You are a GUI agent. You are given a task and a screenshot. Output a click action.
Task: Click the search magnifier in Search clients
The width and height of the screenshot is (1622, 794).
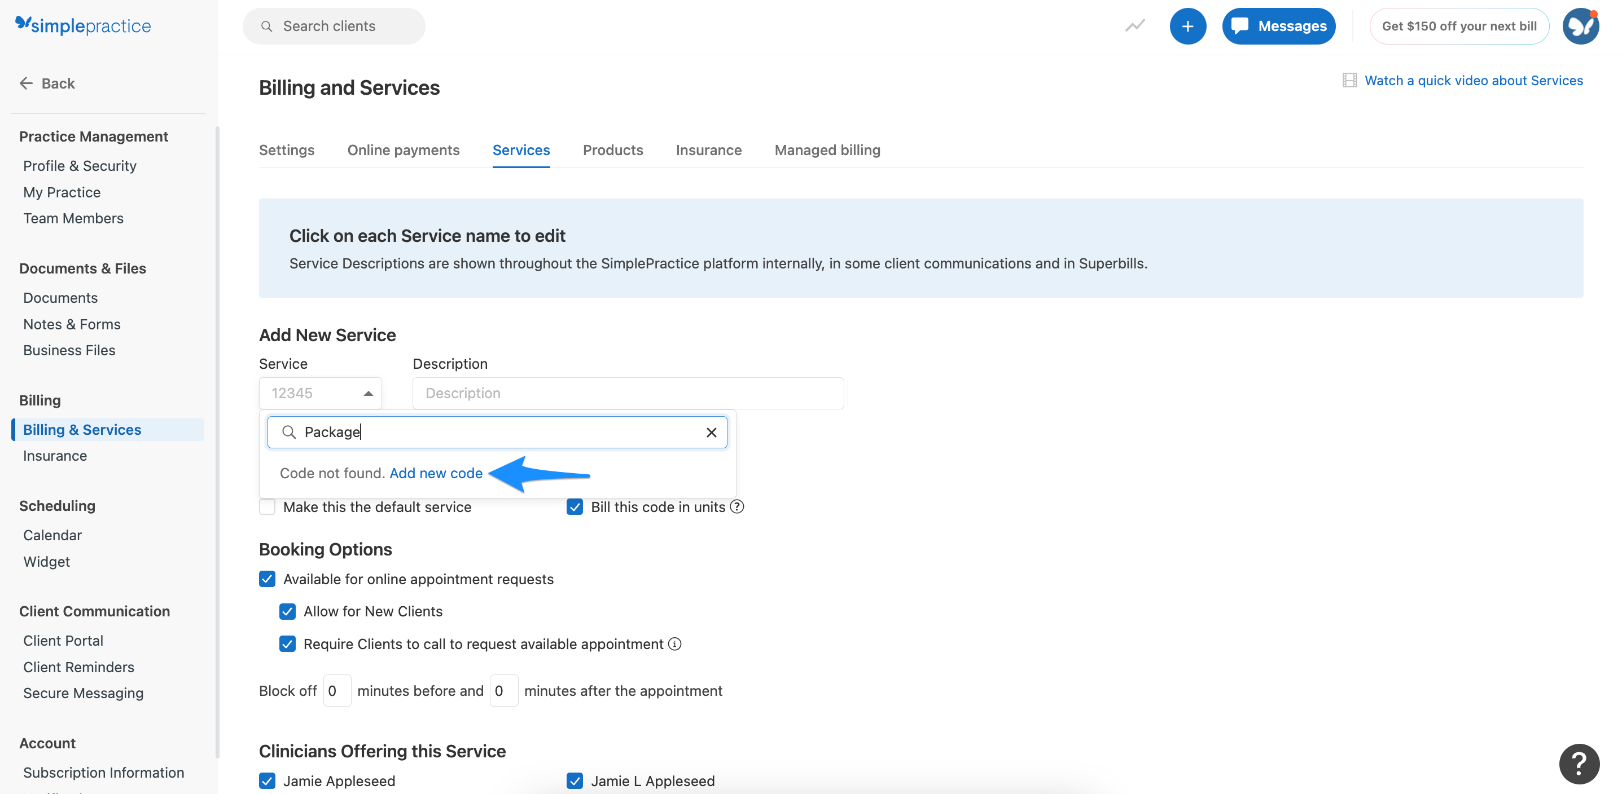[x=266, y=26]
